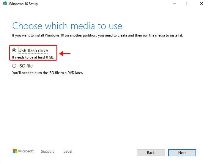Image resolution: width=208 pixels, height=164 pixels.
Task: Click the partition instruction sentence below heading
Action: [x=97, y=35]
